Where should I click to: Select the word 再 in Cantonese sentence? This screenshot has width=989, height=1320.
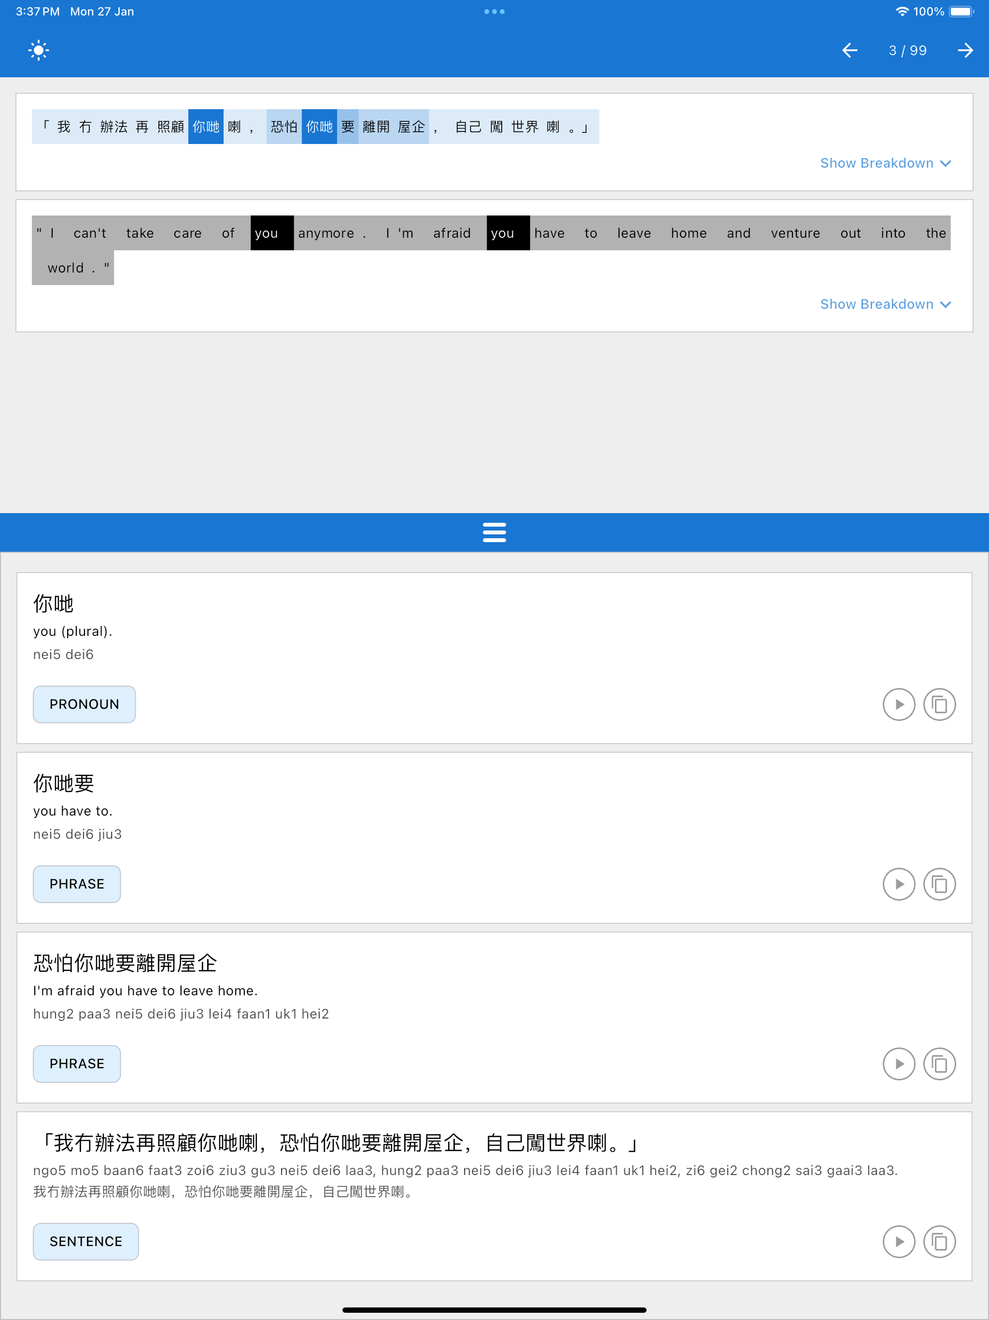point(142,127)
